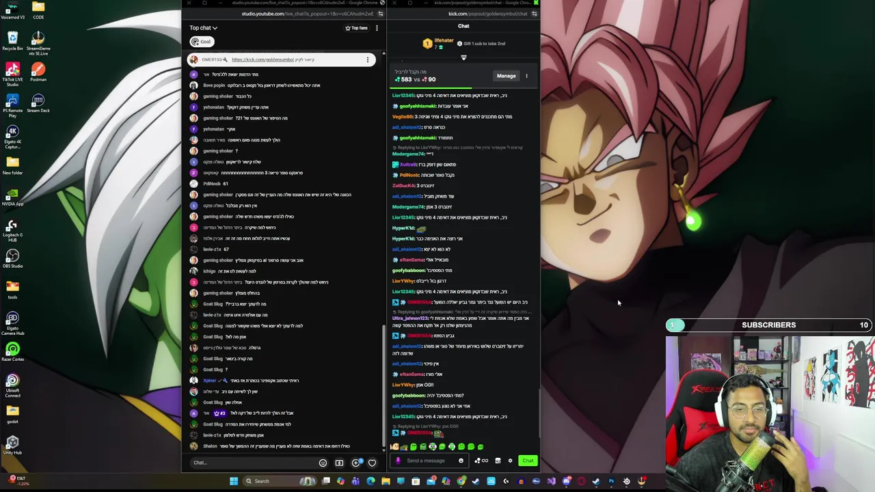Click the green Chat send button
This screenshot has height=492, width=875.
[528, 461]
